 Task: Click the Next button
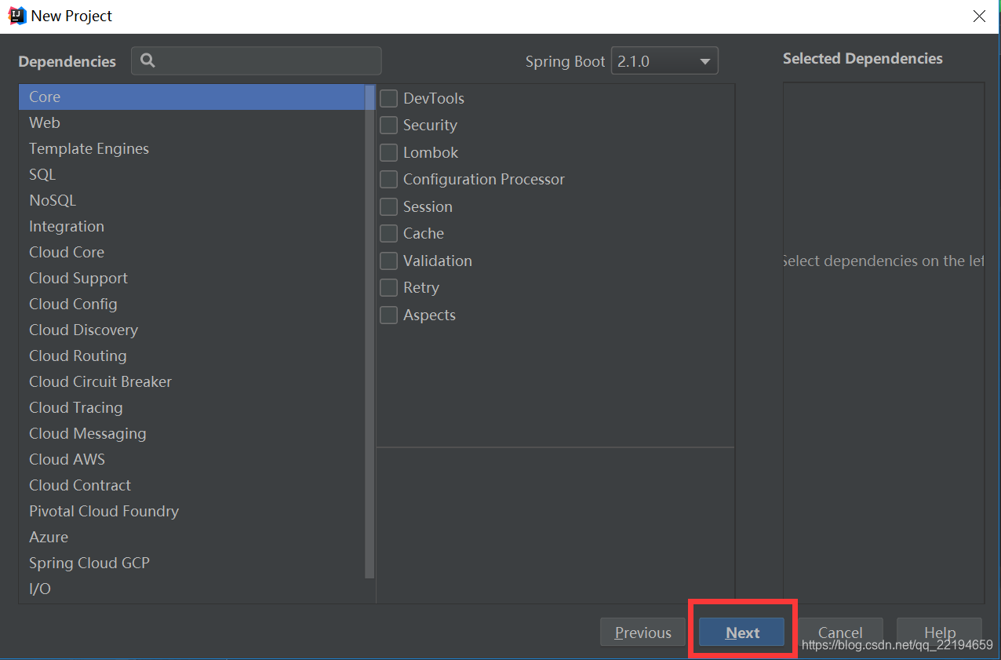[x=742, y=633]
